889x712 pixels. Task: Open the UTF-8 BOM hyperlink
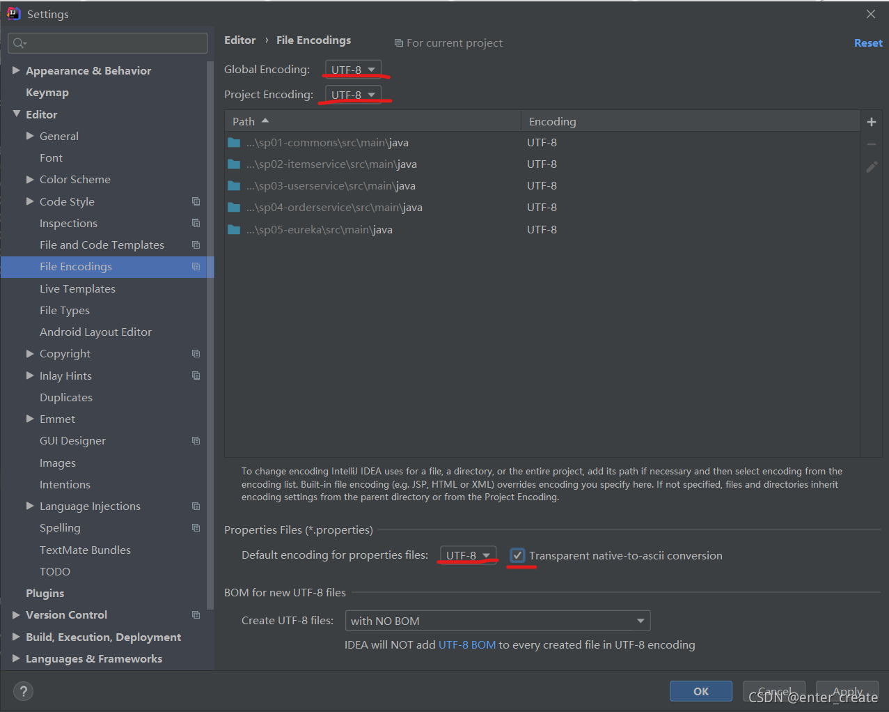(467, 645)
